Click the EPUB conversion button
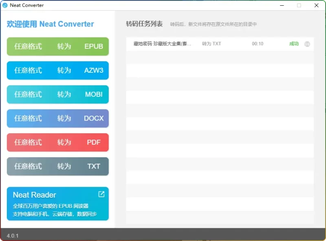Image resolution: width=326 pixels, height=241 pixels. [57, 46]
